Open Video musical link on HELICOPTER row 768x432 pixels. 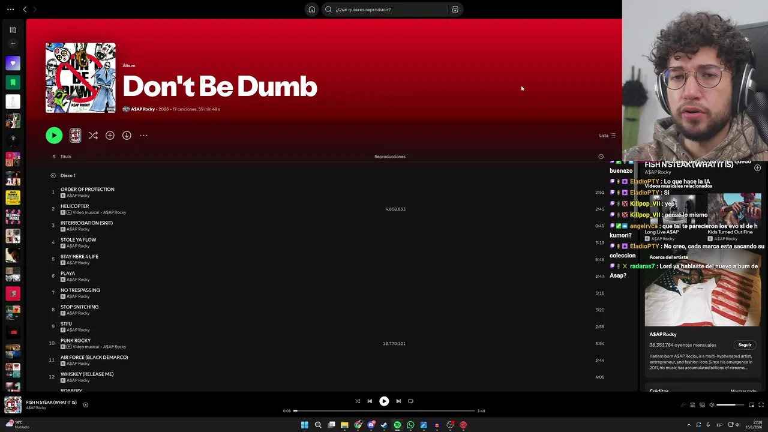coord(86,212)
